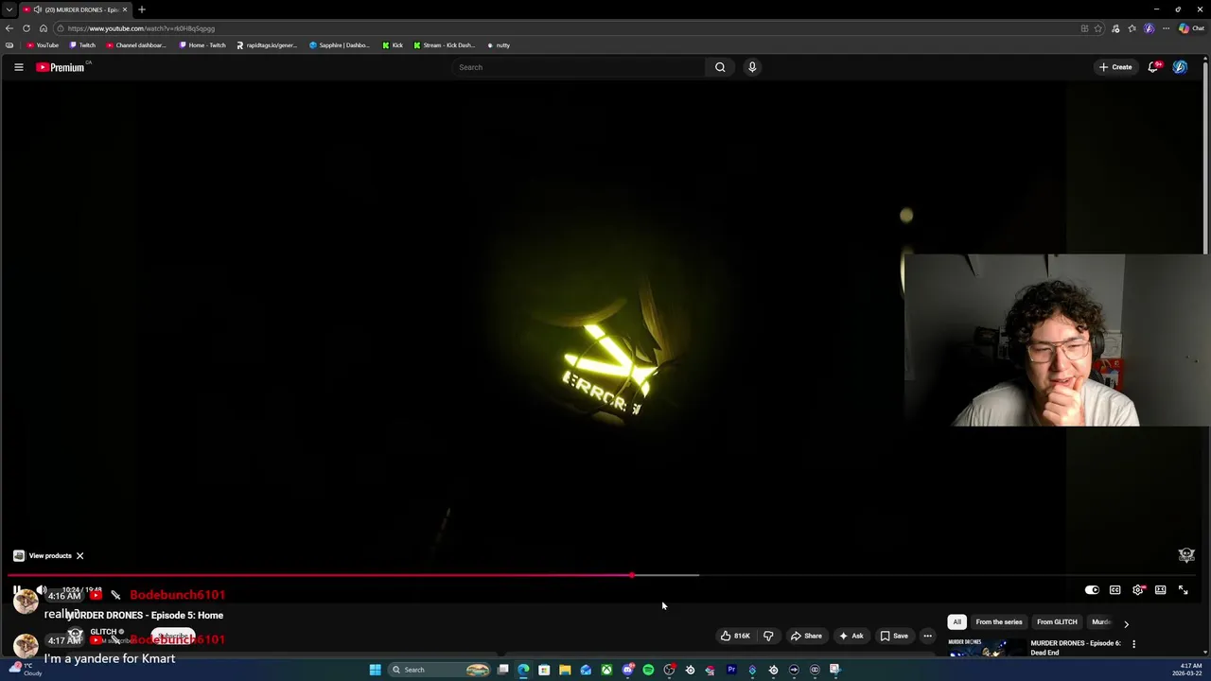Image resolution: width=1211 pixels, height=681 pixels.
Task: Click the Ask button
Action: click(851, 636)
